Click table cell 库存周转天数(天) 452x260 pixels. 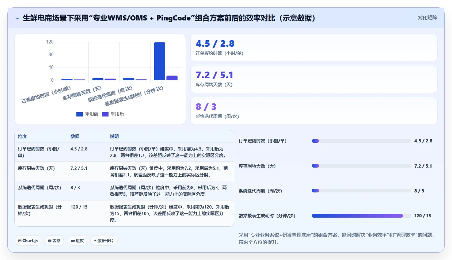click(41, 171)
